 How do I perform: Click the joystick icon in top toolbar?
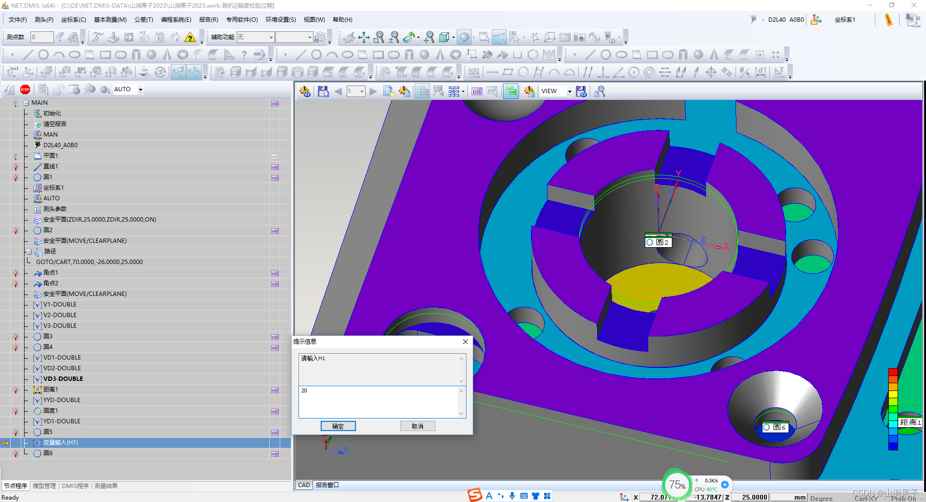(x=113, y=37)
